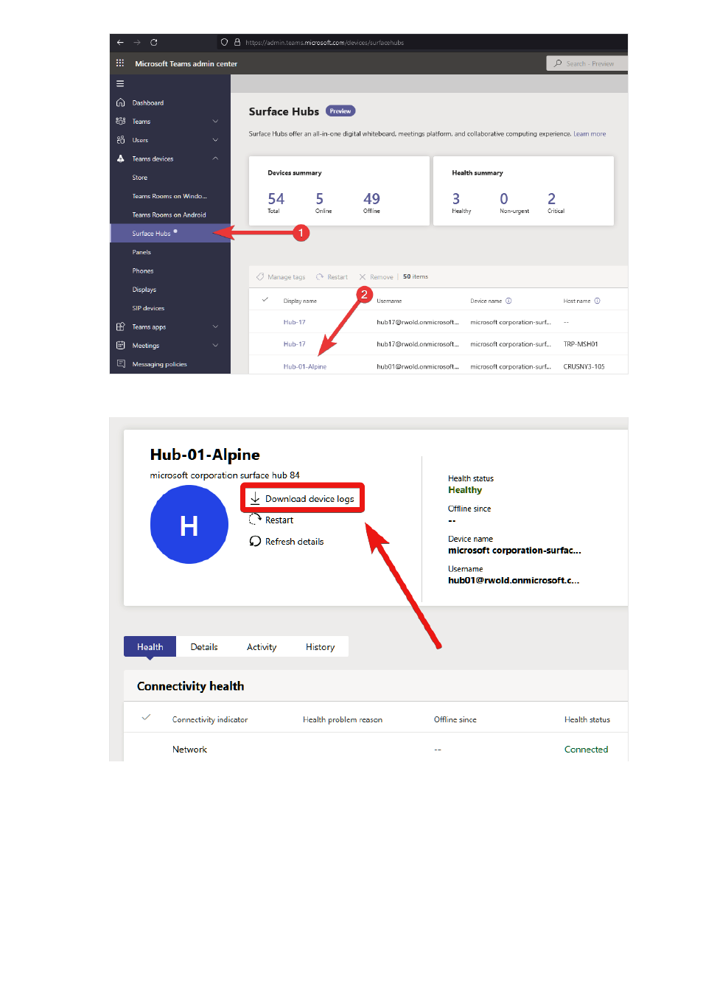Open the app launcher waffle icon

(x=120, y=63)
